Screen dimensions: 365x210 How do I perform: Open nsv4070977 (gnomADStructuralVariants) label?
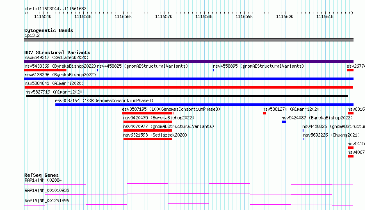[169, 126]
